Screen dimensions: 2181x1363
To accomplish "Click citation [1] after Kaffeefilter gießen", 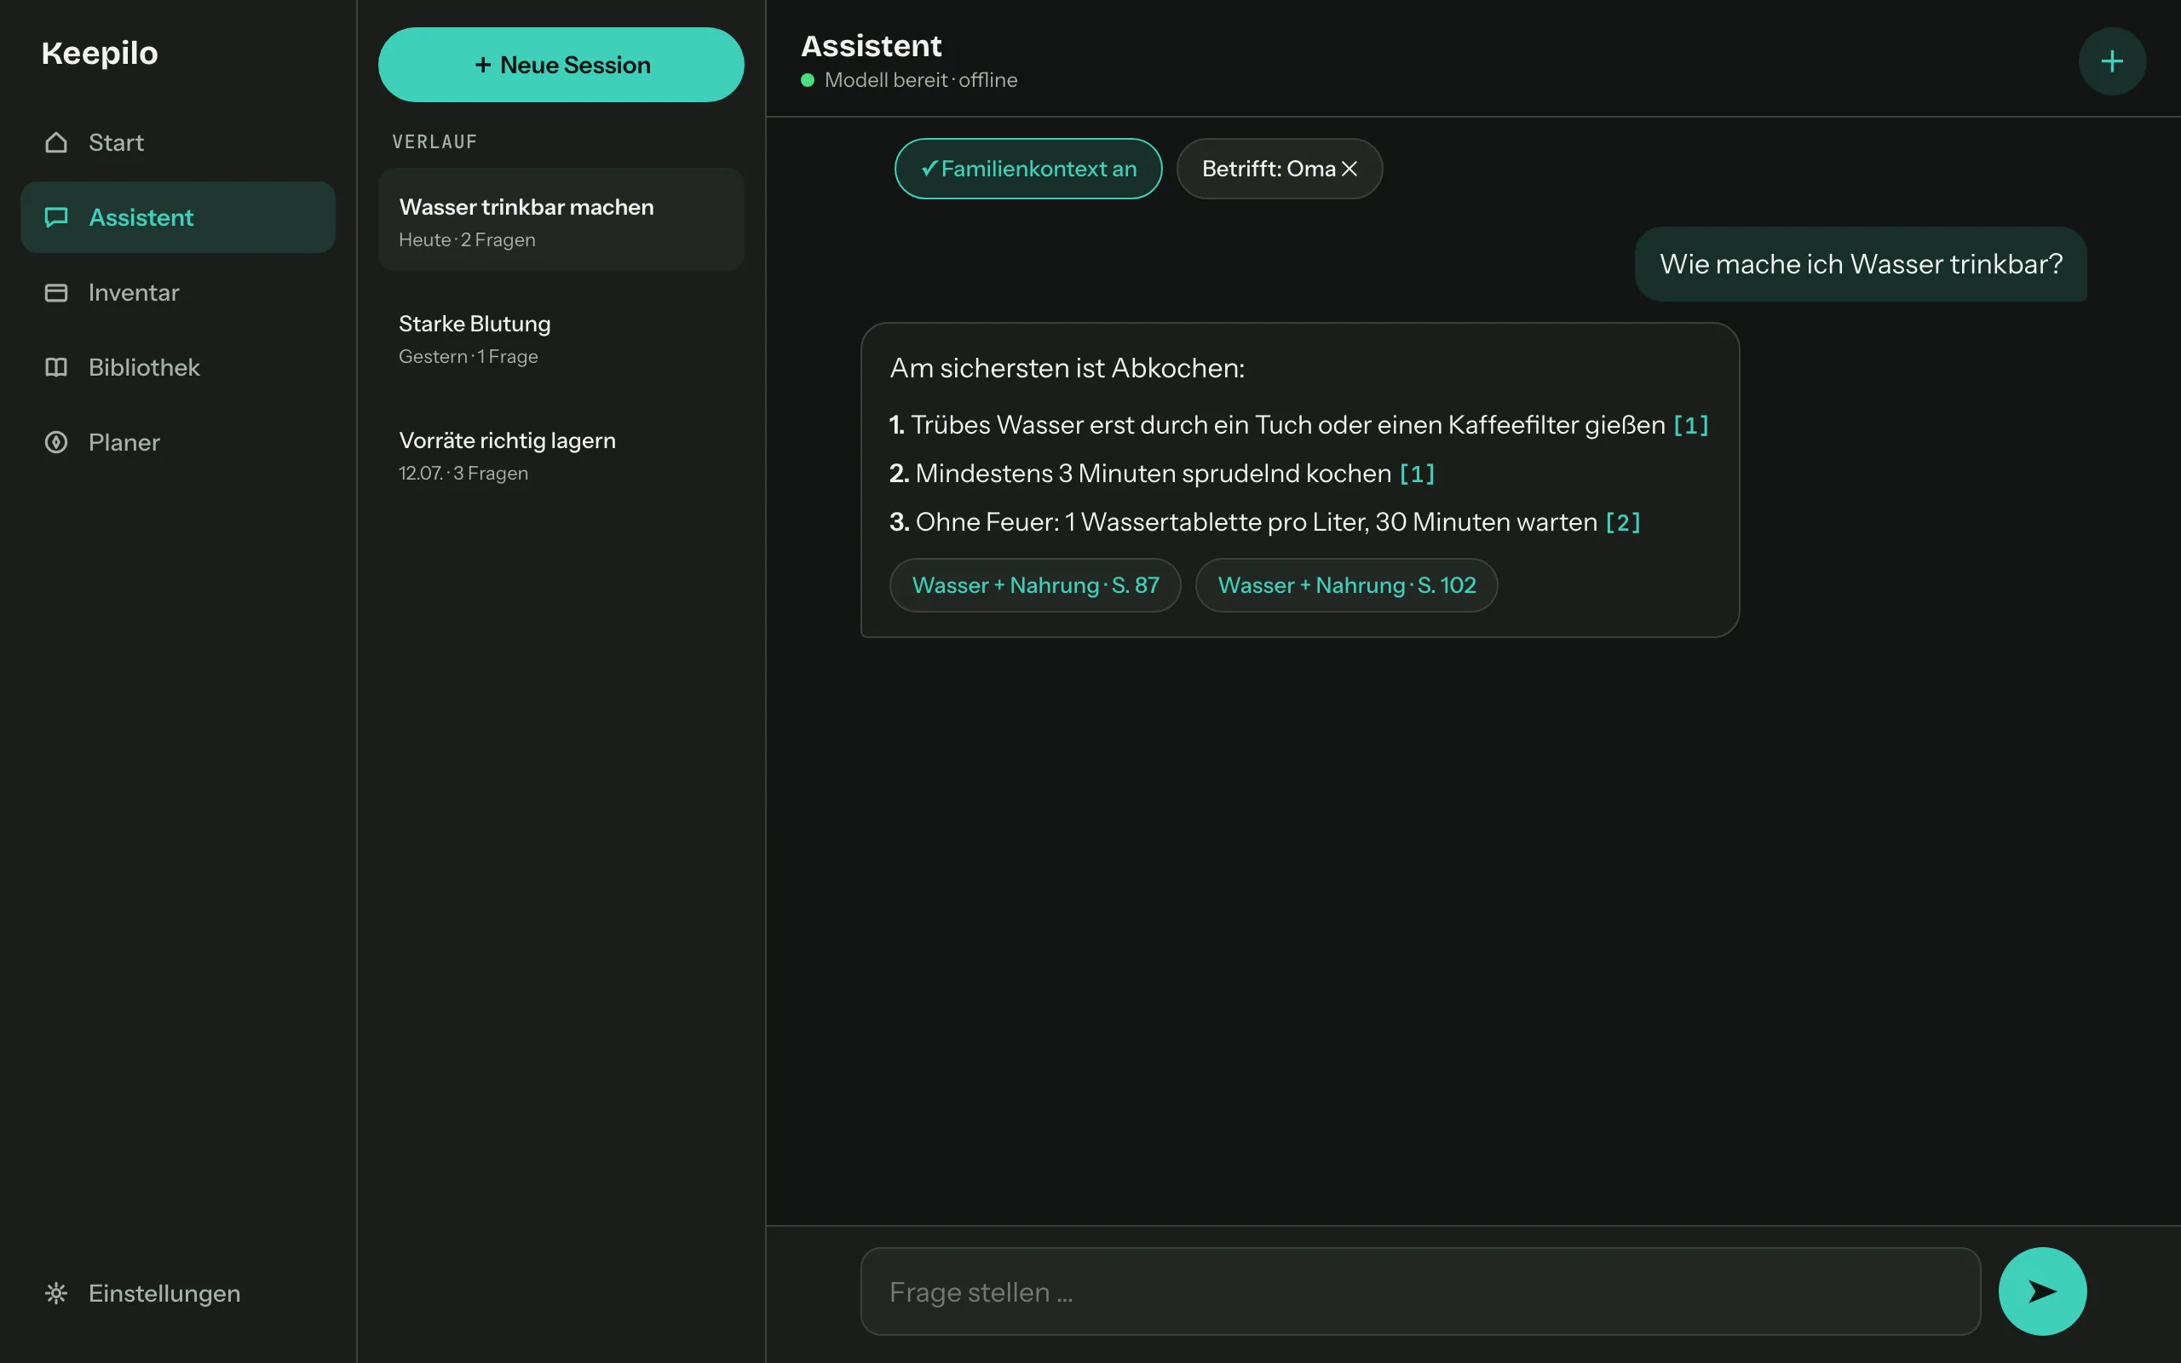I will (1691, 425).
